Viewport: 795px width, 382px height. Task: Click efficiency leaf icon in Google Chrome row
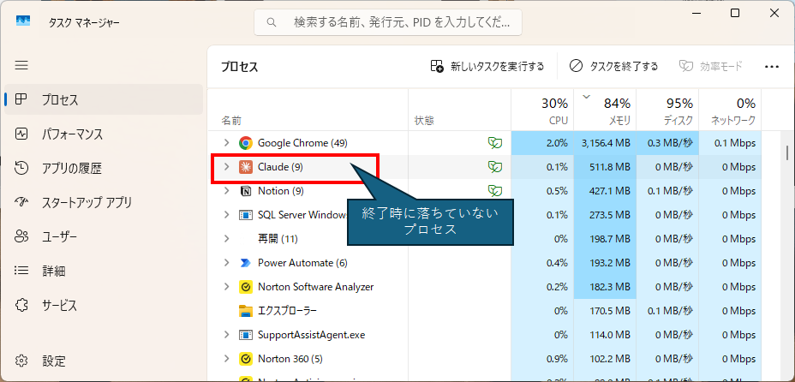pyautogui.click(x=495, y=143)
